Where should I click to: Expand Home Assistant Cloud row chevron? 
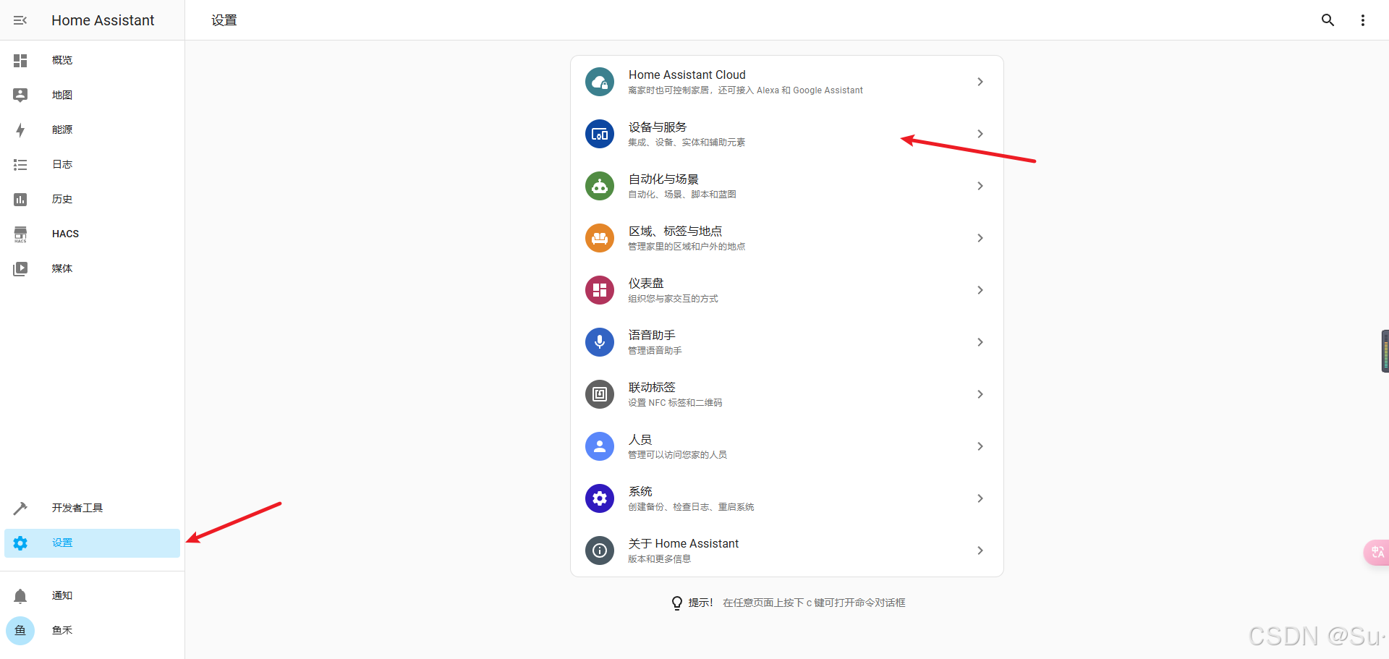[x=980, y=82]
